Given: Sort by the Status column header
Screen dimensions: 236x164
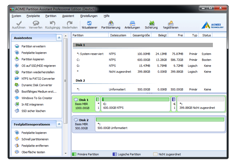Looking at the screenshot, I should pos(206,35).
